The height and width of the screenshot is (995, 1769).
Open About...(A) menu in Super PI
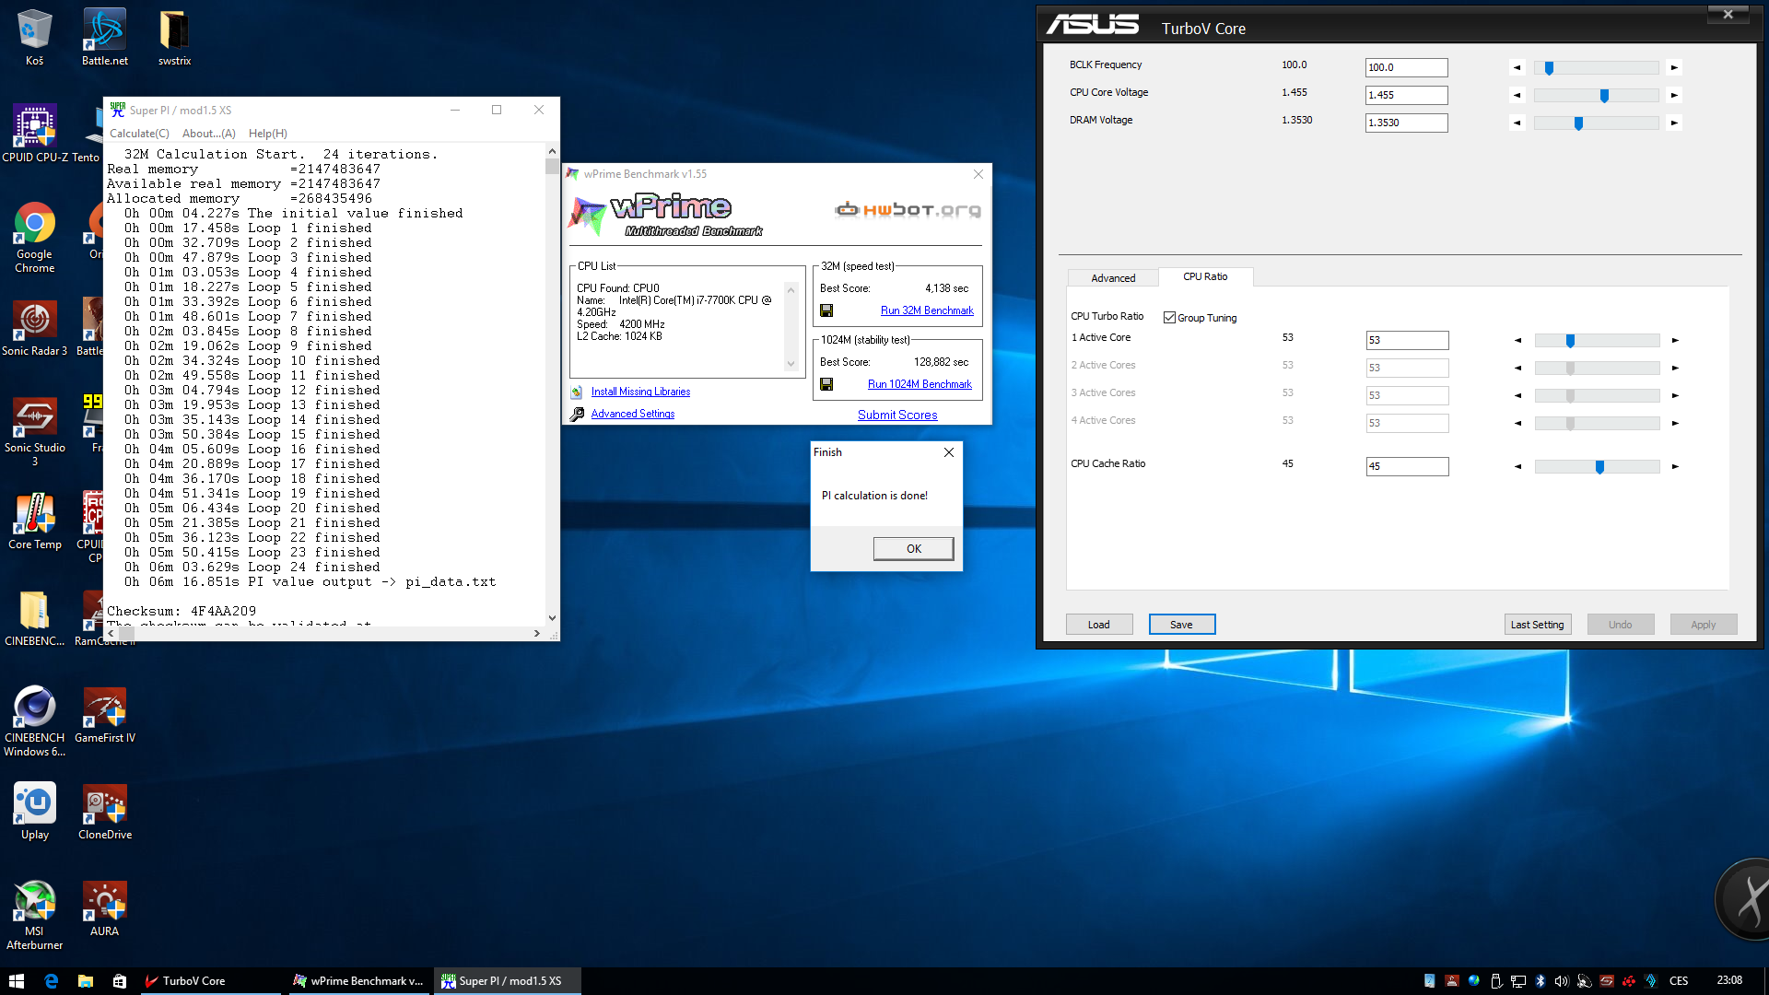209,134
